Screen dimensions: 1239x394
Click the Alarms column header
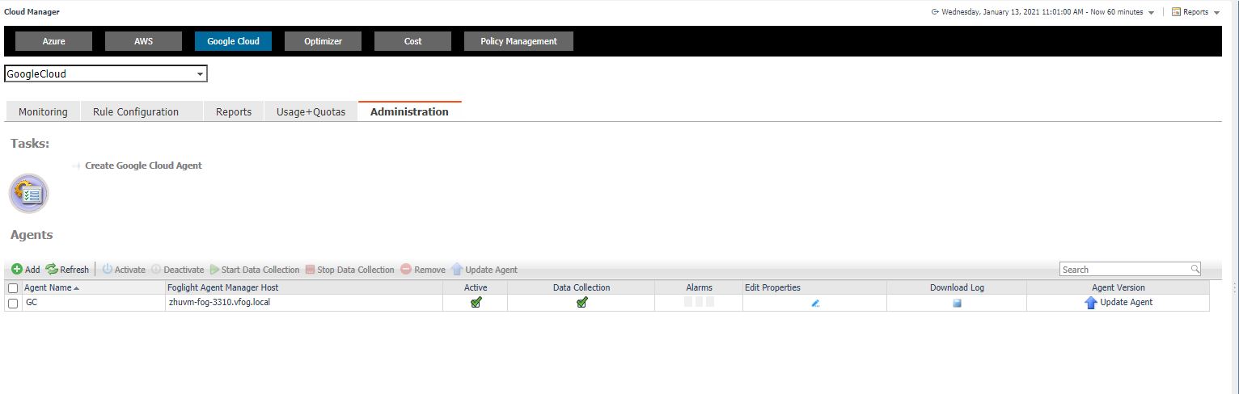[699, 287]
